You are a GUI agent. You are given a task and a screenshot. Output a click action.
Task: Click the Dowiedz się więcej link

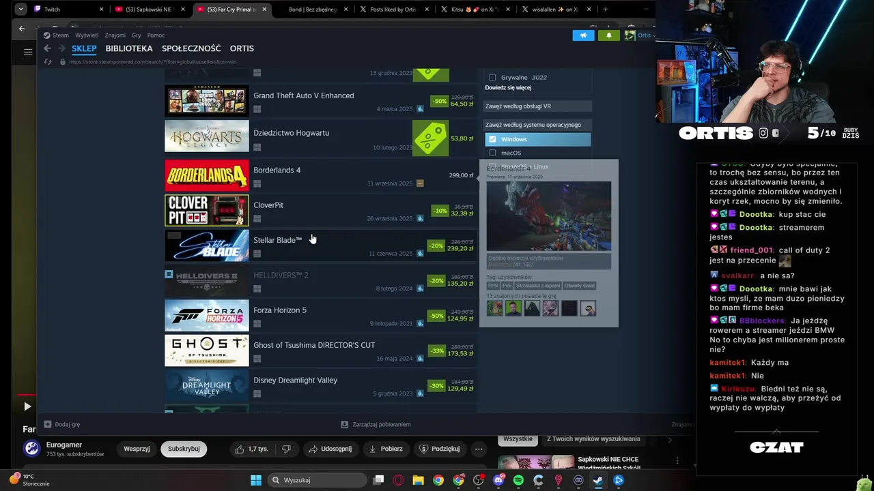(x=508, y=88)
